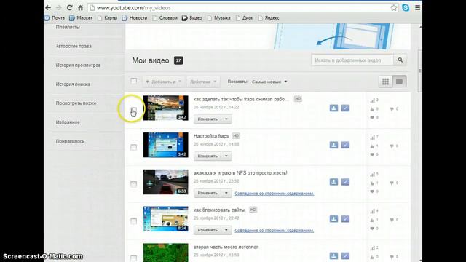Click download icon for 'втарая часть моего летсплея'

coord(333,255)
